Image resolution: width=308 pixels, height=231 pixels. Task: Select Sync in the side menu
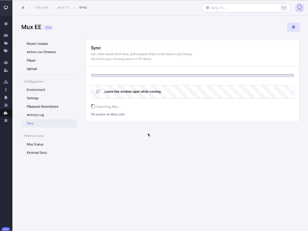[49, 123]
